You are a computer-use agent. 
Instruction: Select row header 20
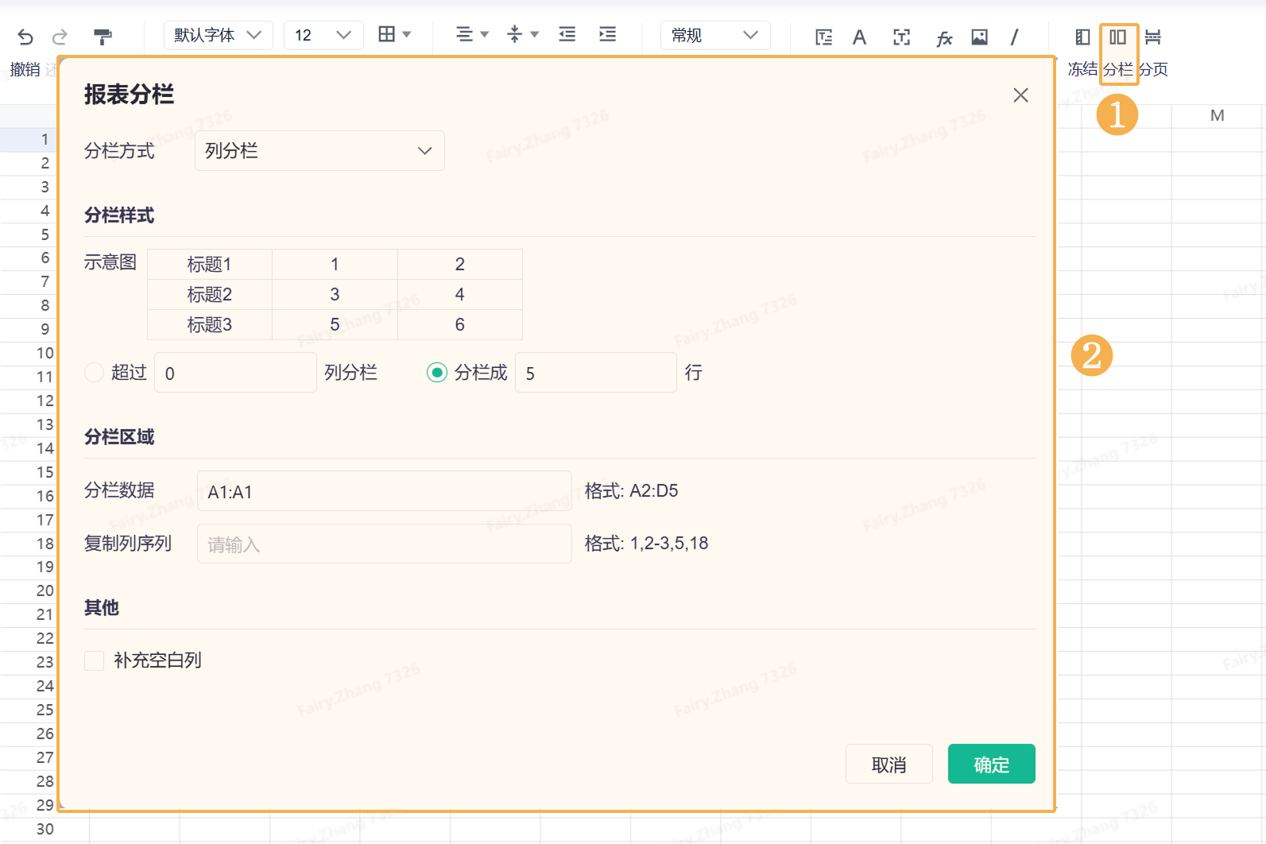coord(29,590)
